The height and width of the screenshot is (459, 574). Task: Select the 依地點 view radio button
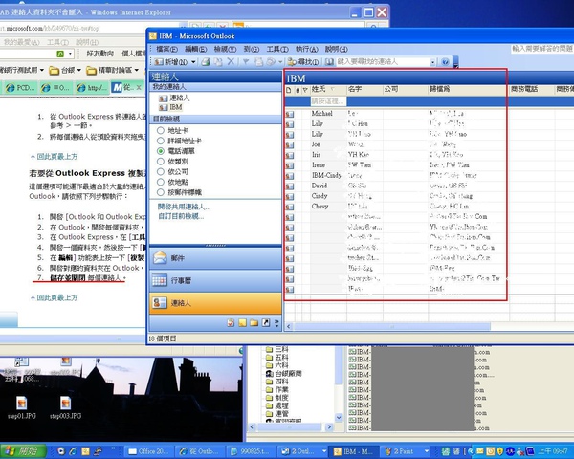click(161, 182)
